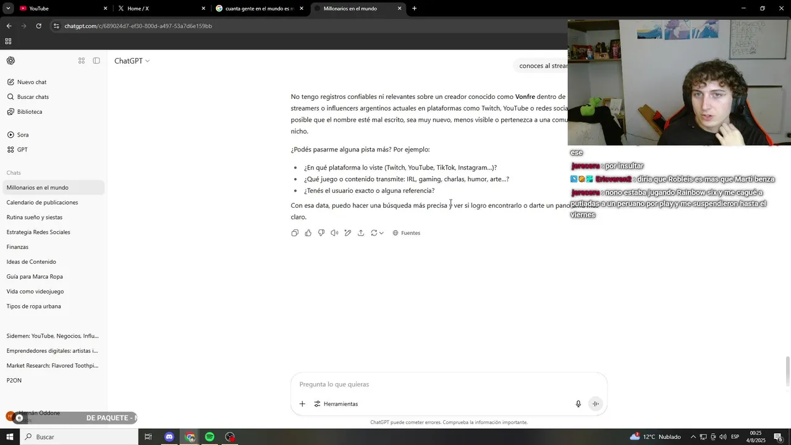Open the ChatGPT model selector dropdown
Image resolution: width=791 pixels, height=445 pixels.
(132, 61)
